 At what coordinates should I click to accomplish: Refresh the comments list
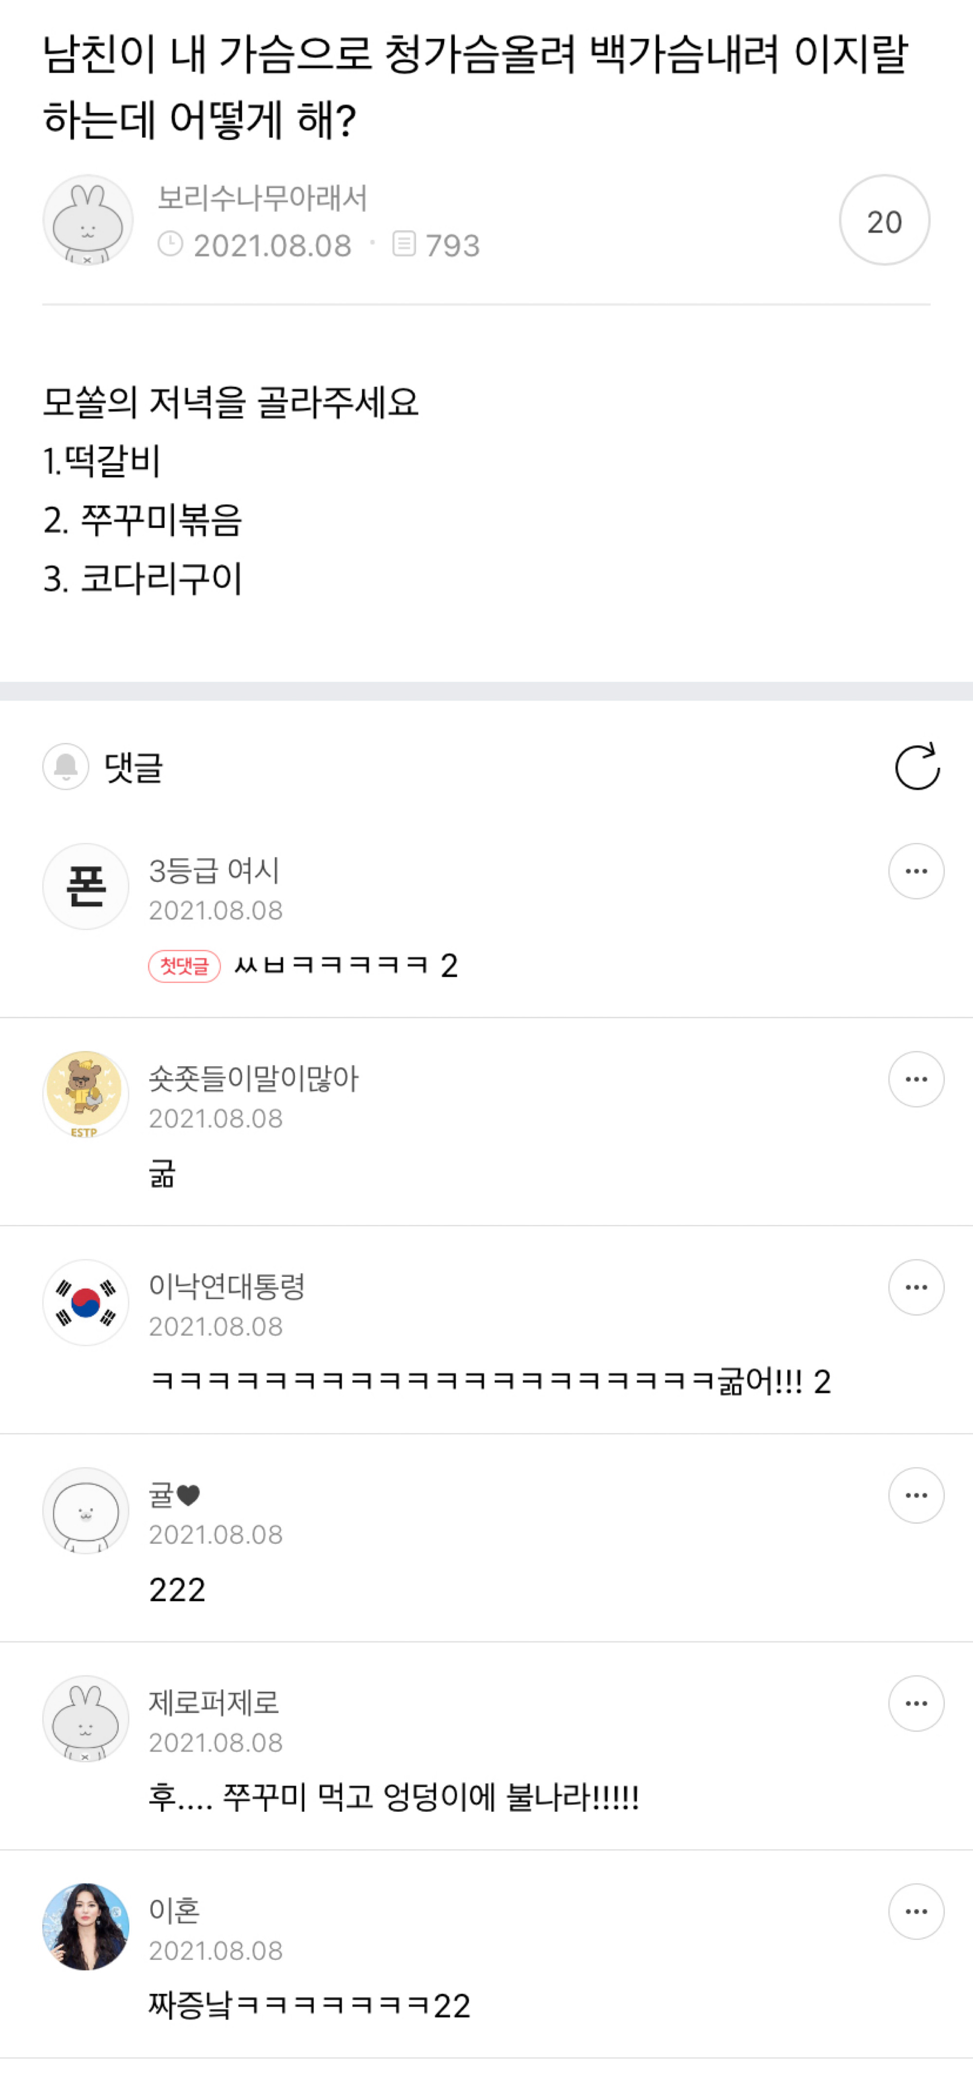(917, 766)
